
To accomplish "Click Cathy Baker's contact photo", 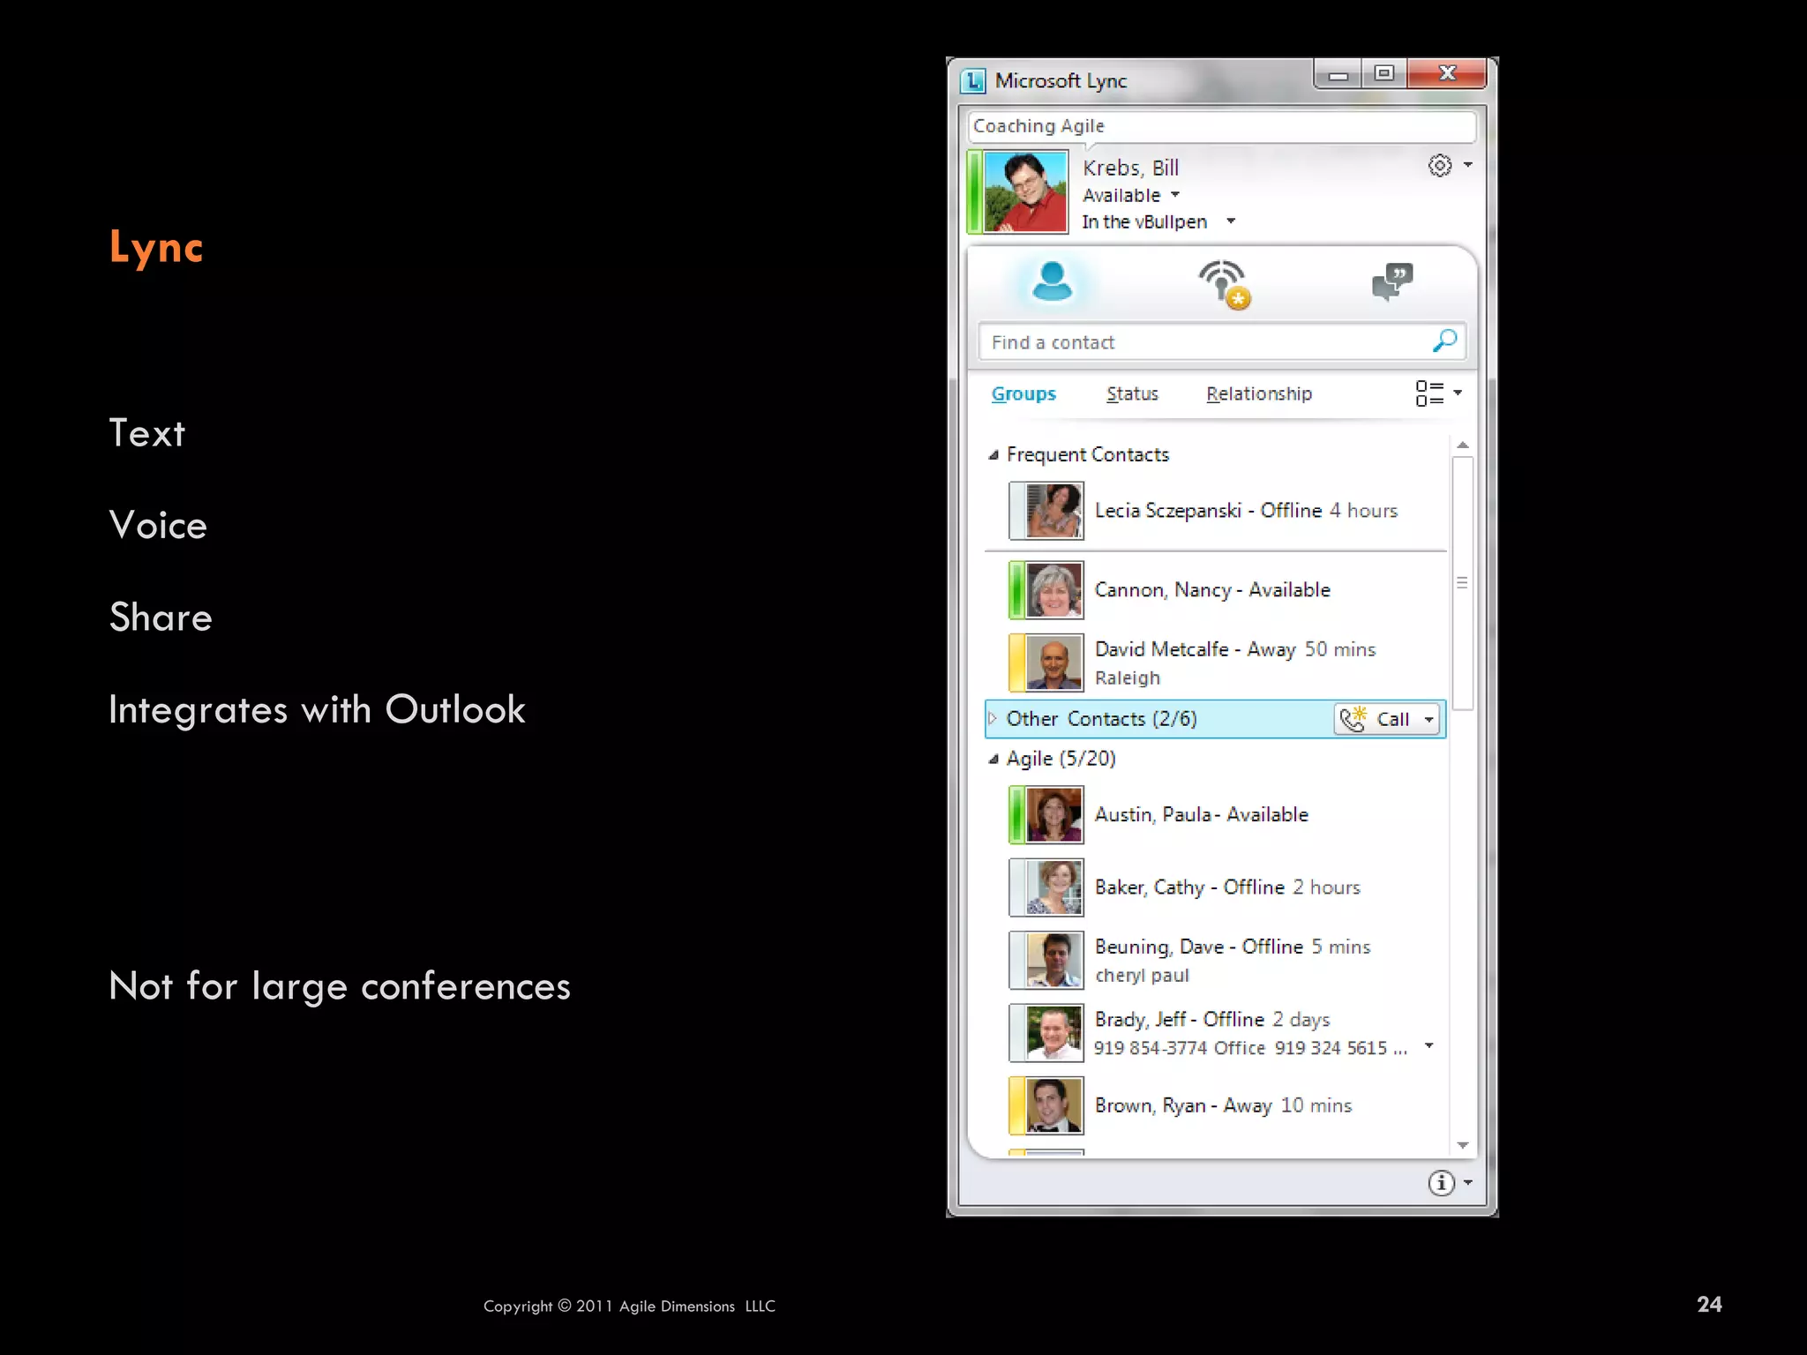I will pyautogui.click(x=1054, y=887).
